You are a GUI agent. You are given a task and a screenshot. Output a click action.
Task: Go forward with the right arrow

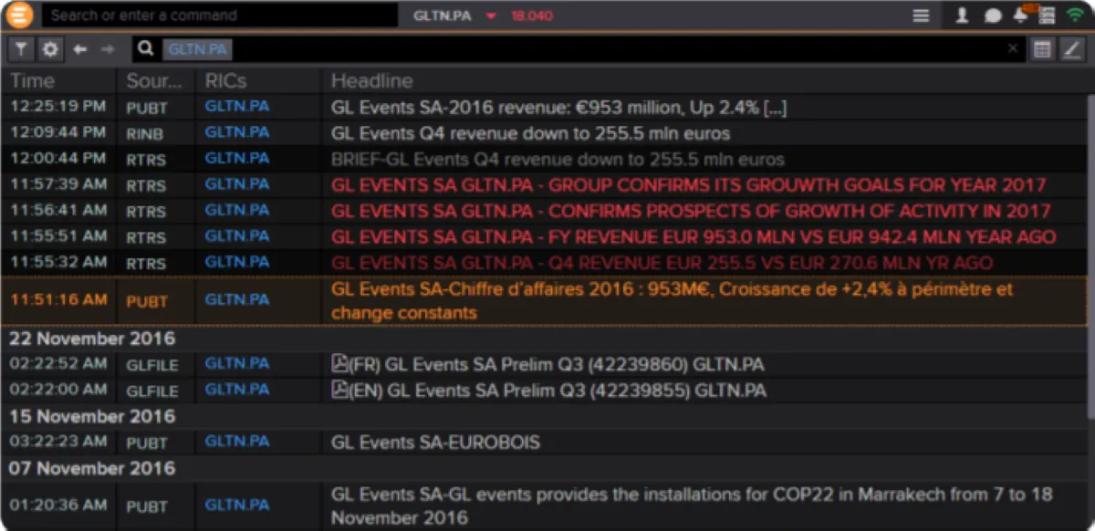(108, 49)
